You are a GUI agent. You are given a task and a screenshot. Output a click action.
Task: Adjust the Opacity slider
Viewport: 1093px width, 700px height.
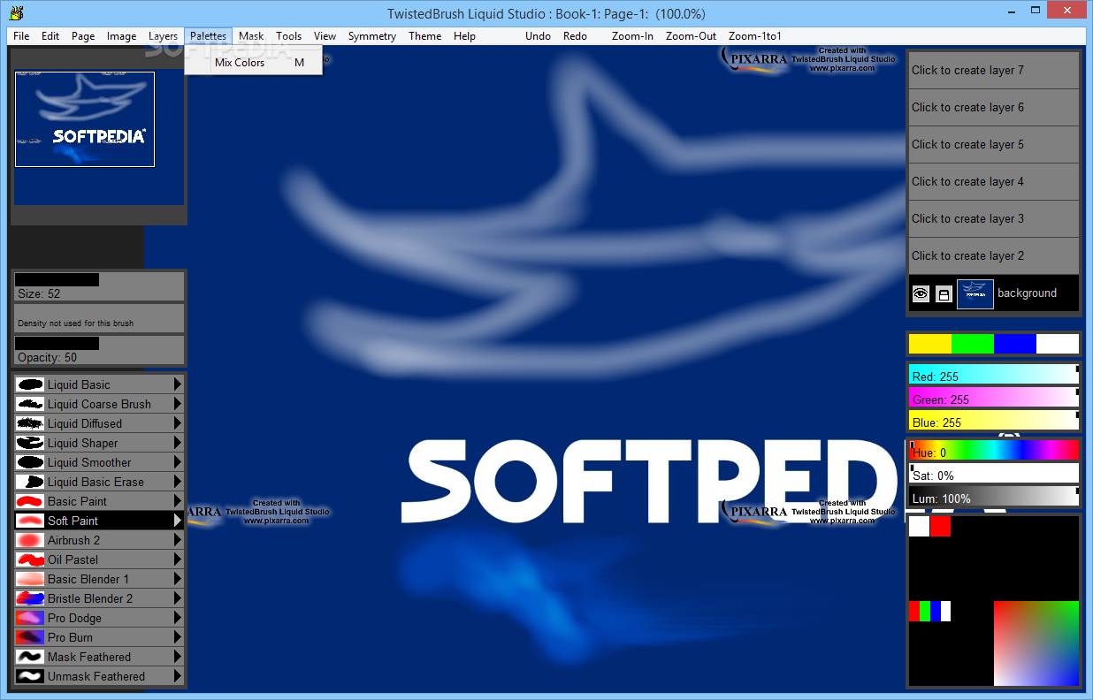tap(98, 350)
